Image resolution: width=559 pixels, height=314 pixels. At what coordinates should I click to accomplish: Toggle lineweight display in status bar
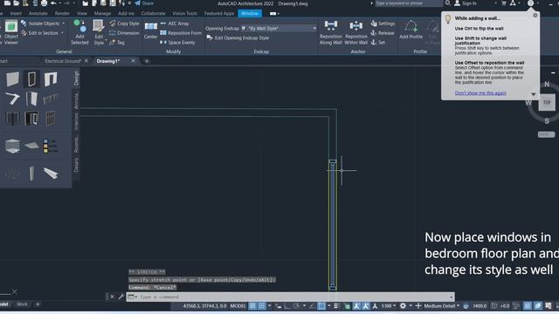(x=337, y=306)
